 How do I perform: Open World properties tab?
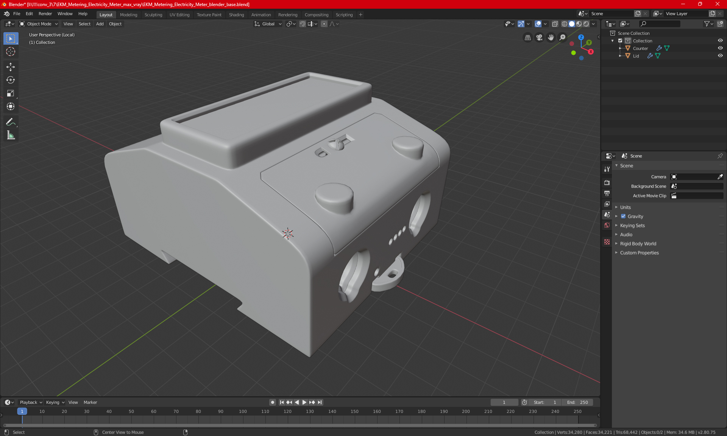(607, 225)
